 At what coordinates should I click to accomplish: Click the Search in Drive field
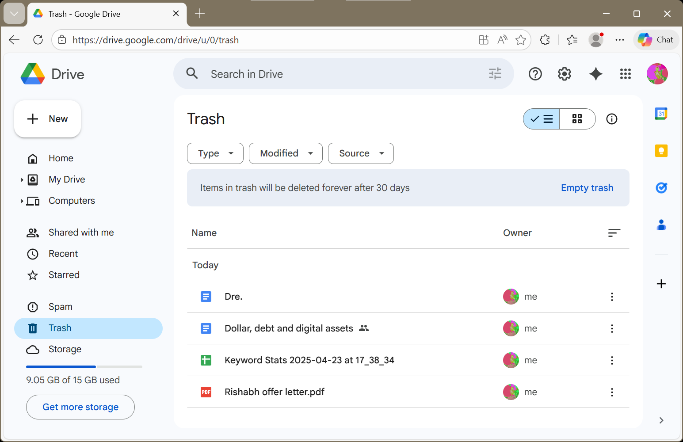click(343, 74)
